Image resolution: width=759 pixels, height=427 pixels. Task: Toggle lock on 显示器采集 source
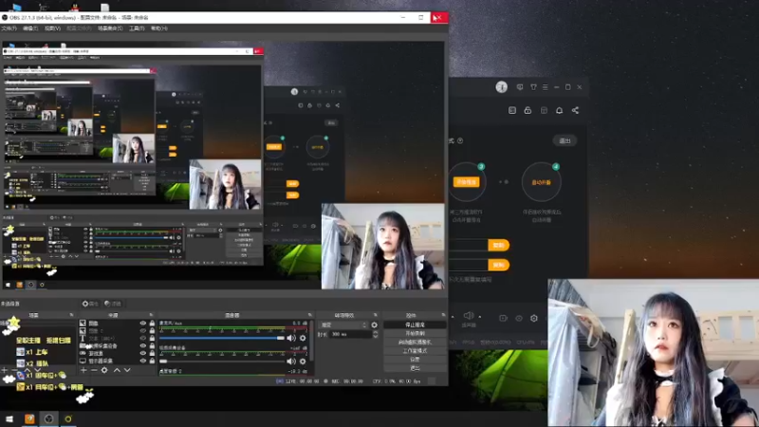(x=152, y=361)
